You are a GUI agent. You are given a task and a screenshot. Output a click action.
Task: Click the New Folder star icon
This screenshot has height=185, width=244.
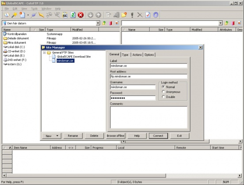[x=124, y=15]
